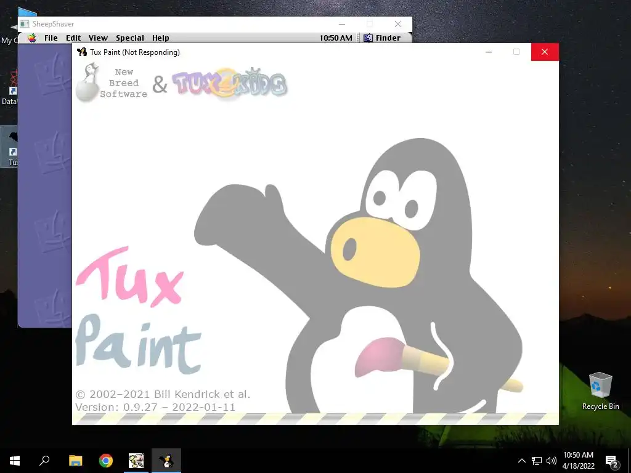Open the File menu in SheepShaver
The height and width of the screenshot is (473, 631).
click(51, 38)
